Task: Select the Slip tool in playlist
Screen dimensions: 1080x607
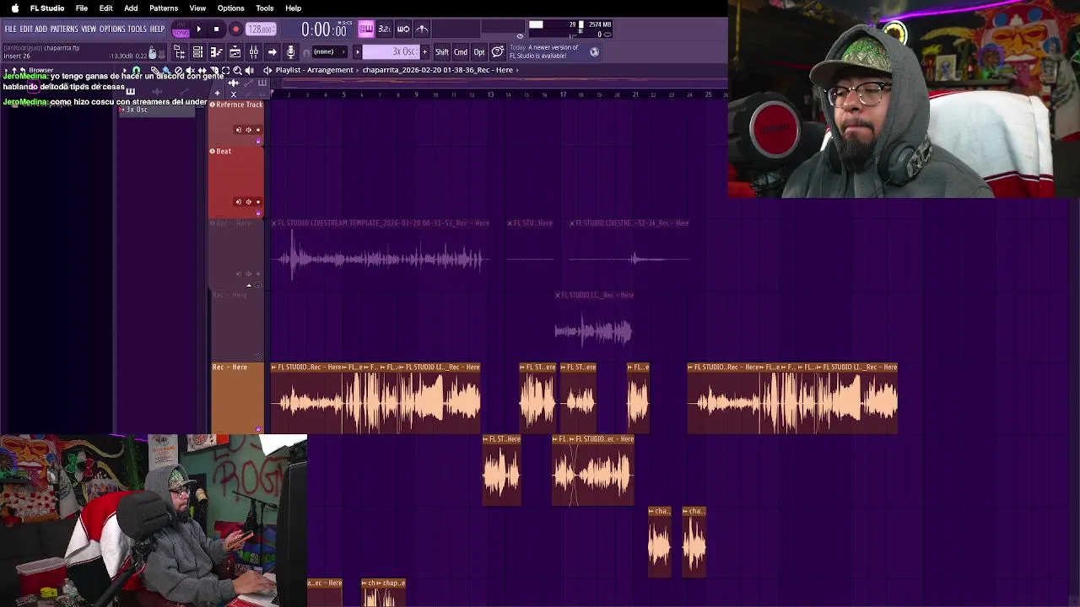Action: coord(202,70)
